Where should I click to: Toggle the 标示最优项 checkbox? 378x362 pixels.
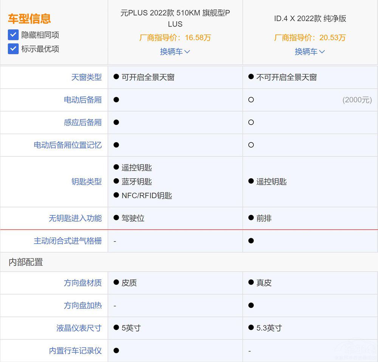tap(13, 49)
